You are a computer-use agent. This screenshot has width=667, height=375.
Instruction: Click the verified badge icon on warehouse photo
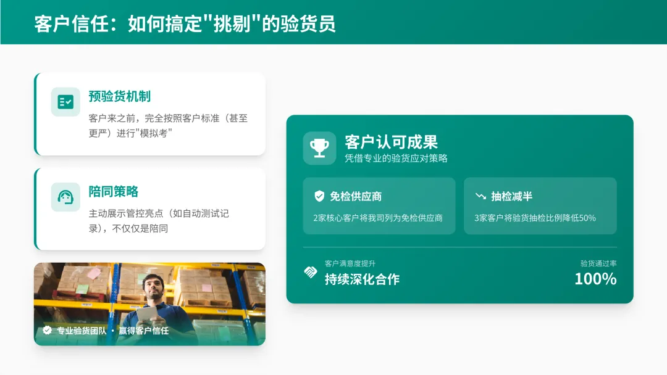tap(47, 330)
